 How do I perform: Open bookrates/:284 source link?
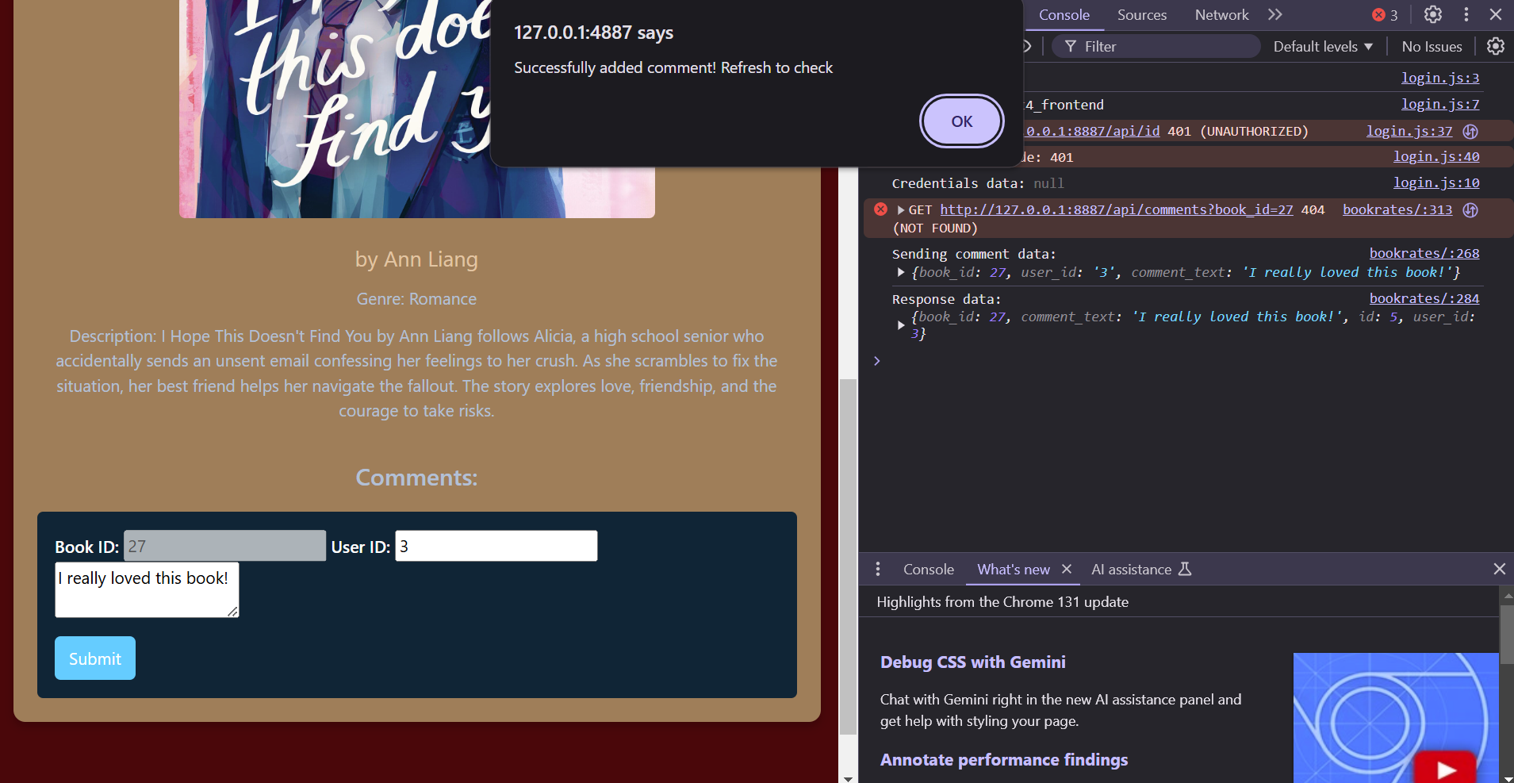pyautogui.click(x=1424, y=298)
